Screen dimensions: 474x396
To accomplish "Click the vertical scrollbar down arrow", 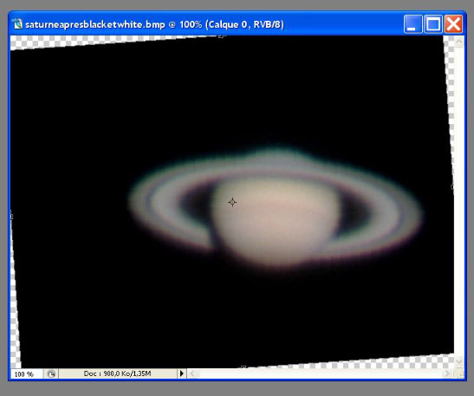I will point(459,361).
